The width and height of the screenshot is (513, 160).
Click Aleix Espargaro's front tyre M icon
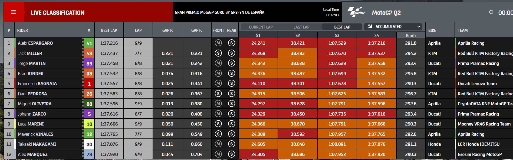pyautogui.click(x=218, y=43)
